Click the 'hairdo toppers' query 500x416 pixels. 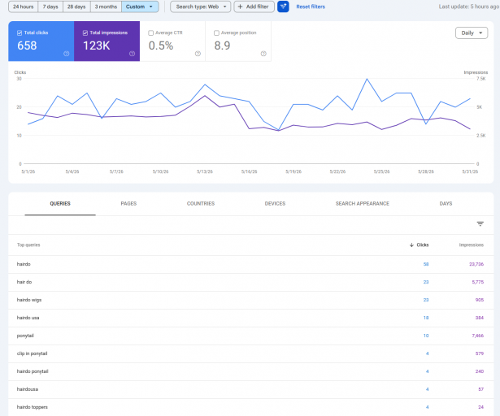click(x=33, y=407)
